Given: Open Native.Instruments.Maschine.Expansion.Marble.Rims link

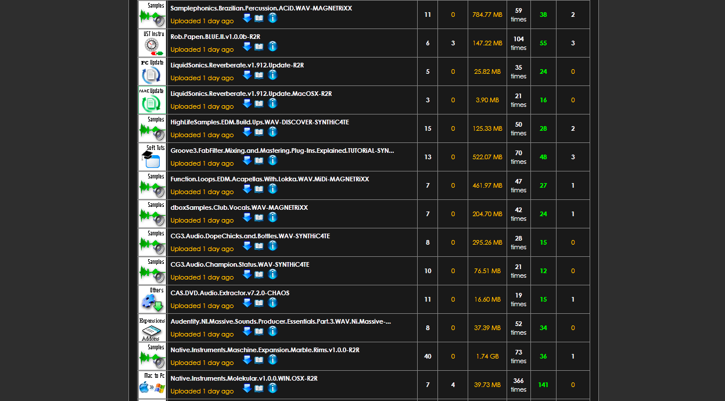Looking at the screenshot, I should (x=265, y=350).
